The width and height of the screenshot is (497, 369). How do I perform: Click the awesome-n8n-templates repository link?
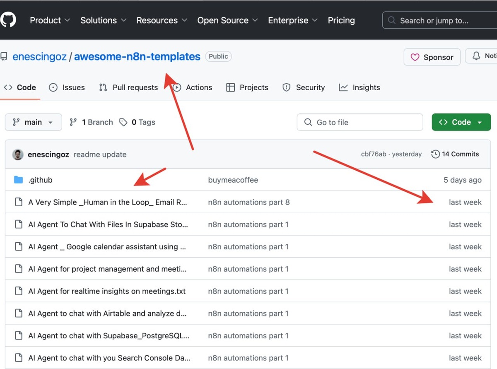[137, 56]
